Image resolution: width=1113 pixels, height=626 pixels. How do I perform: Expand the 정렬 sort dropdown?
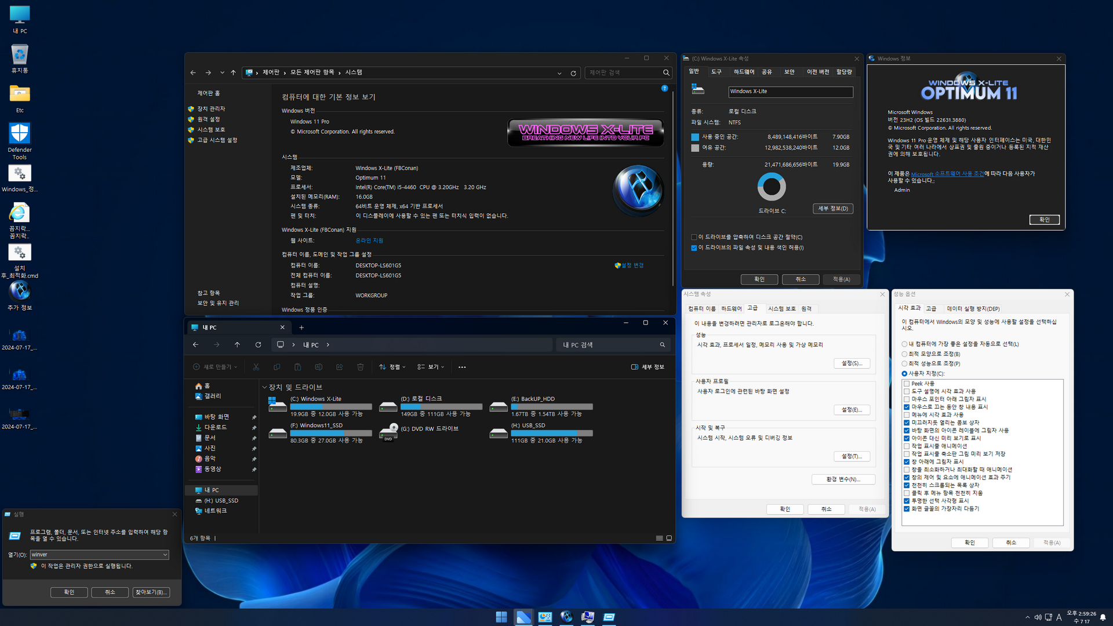(x=392, y=367)
